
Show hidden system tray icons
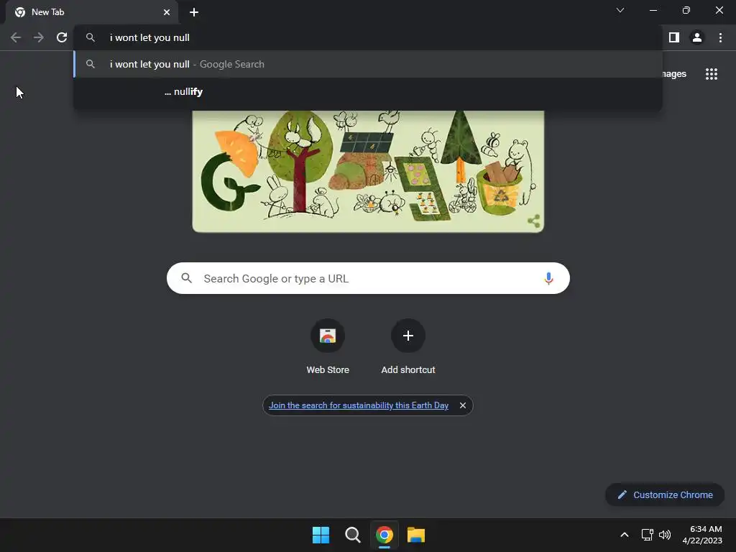click(625, 535)
